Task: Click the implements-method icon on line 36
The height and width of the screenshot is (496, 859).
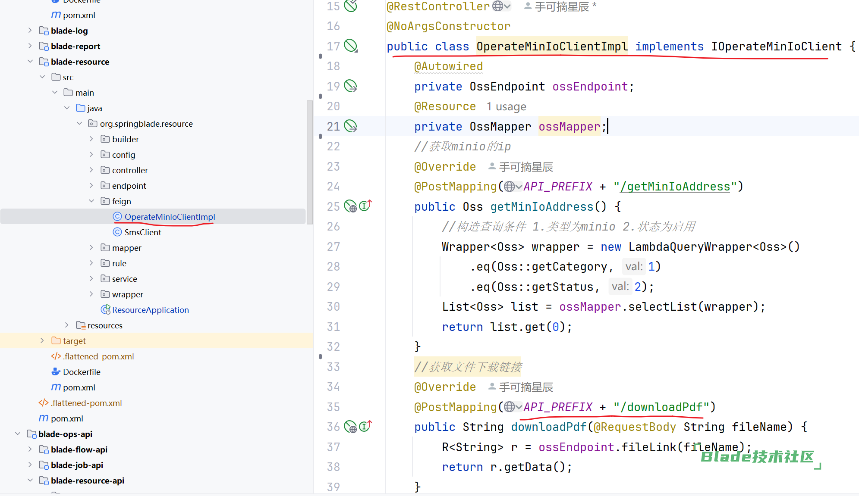Action: tap(365, 426)
